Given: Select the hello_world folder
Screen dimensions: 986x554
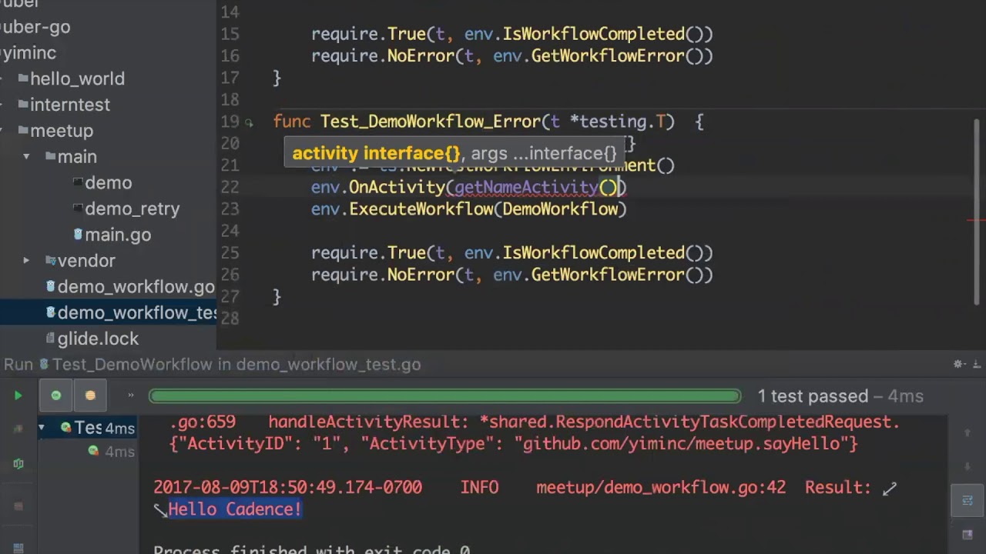Looking at the screenshot, I should (77, 78).
